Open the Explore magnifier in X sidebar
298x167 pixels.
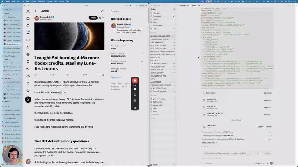28,26
